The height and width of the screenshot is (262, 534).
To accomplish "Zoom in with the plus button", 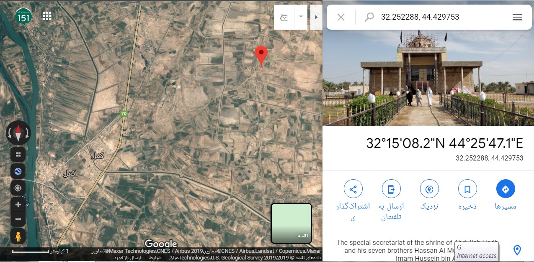I will tap(18, 205).
